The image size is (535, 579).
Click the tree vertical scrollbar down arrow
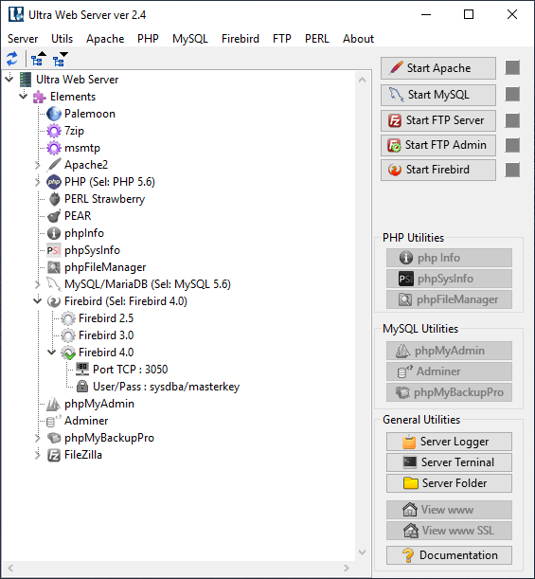pos(363,552)
